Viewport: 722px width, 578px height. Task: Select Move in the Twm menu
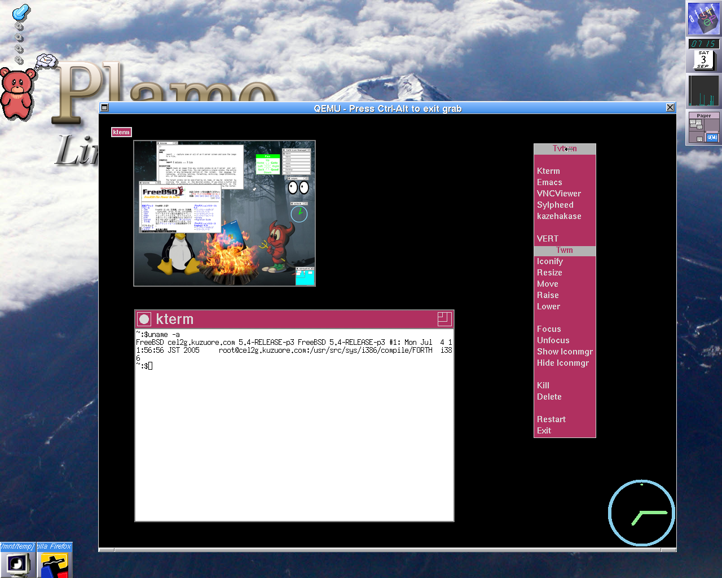(565, 284)
